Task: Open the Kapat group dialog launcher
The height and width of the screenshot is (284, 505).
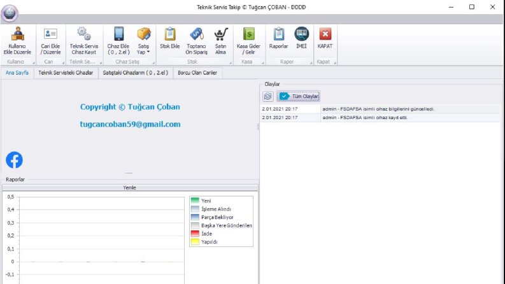Action: [335, 63]
